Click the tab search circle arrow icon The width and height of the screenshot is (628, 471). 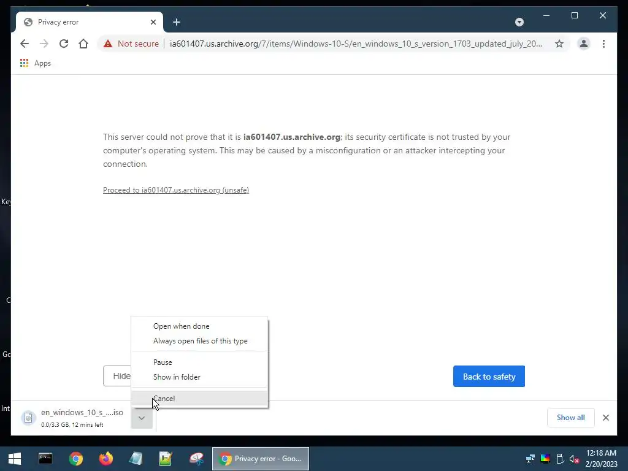[x=519, y=22]
